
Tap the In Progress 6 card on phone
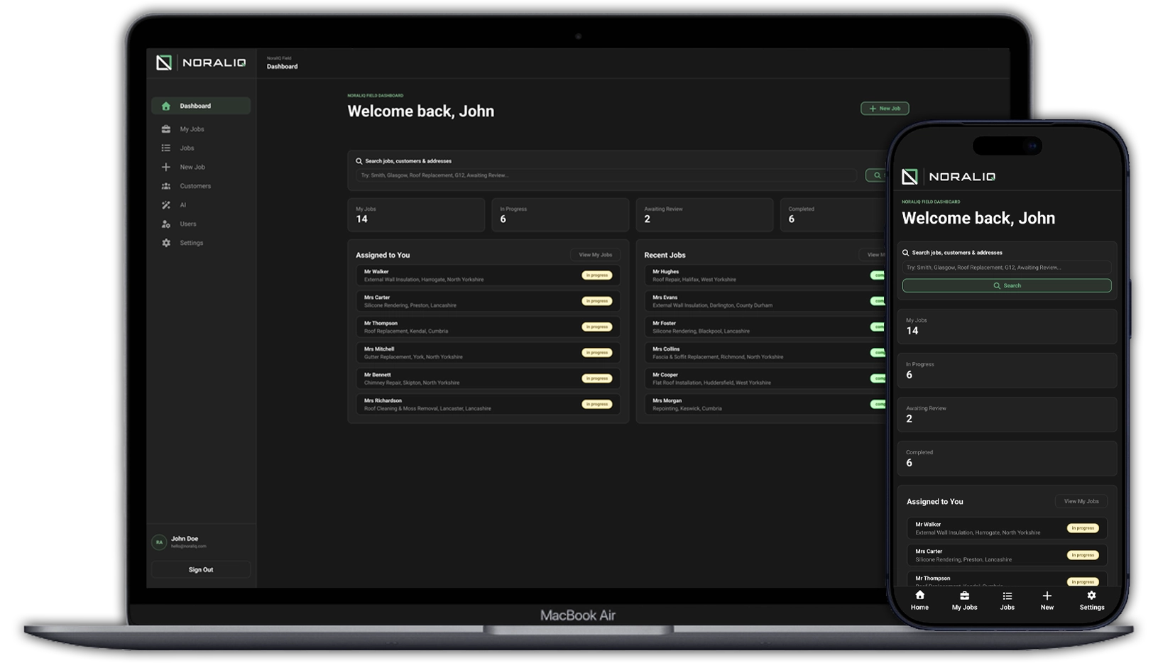(x=1007, y=371)
